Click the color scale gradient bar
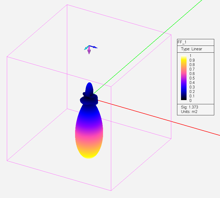Image resolution: width=220 pixels, height=198 pixels. tap(184, 78)
